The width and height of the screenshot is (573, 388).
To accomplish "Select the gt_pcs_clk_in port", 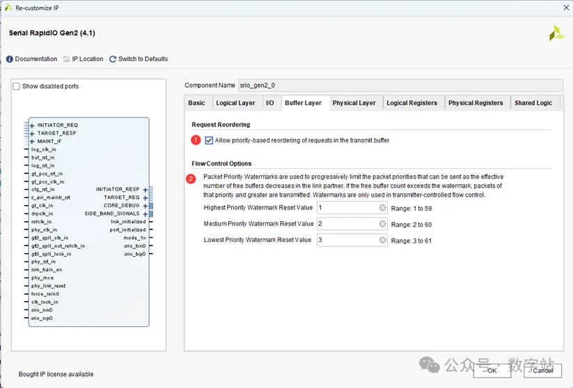I will click(x=47, y=181).
